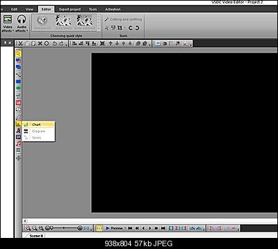Viewport: 278px width, 249px height.
Task: Click the black preview canvas
Action: [185, 133]
